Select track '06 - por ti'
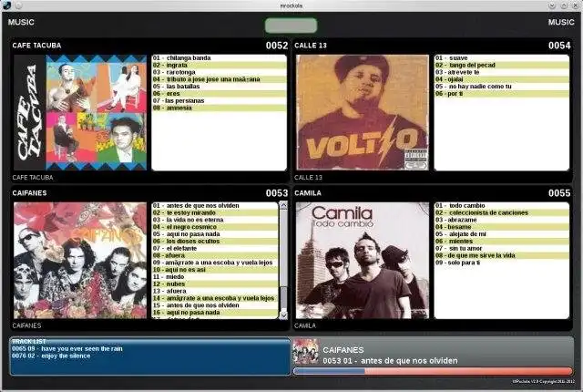 point(502,94)
